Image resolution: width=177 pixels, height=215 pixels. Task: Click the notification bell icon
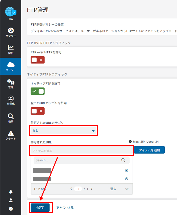coord(11,192)
